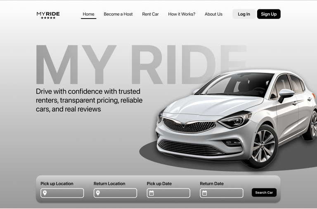The width and height of the screenshot is (317, 209).
Task: Click the white car image
Action: pos(237,119)
